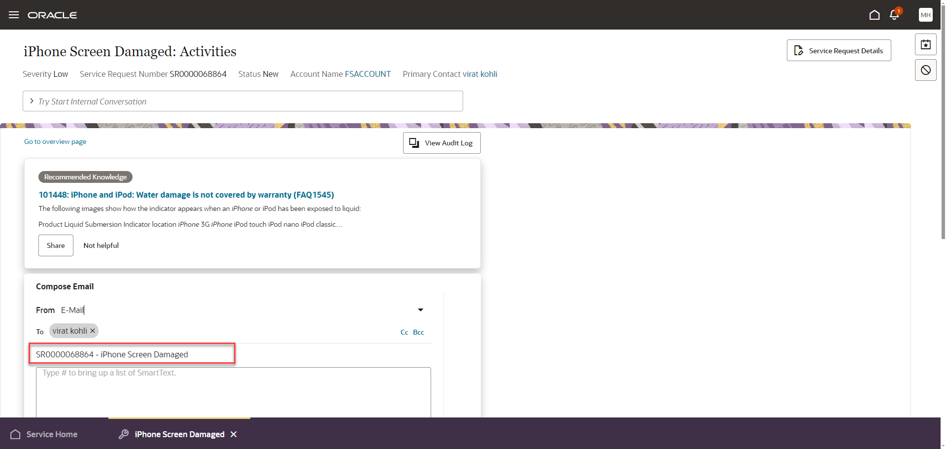This screenshot has width=946, height=449.
Task: Open Service Request Details
Action: pyautogui.click(x=839, y=50)
